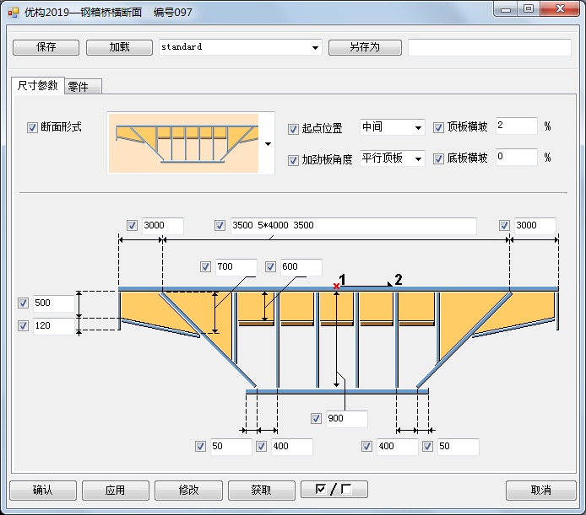Click the 获取 button

coord(262,490)
